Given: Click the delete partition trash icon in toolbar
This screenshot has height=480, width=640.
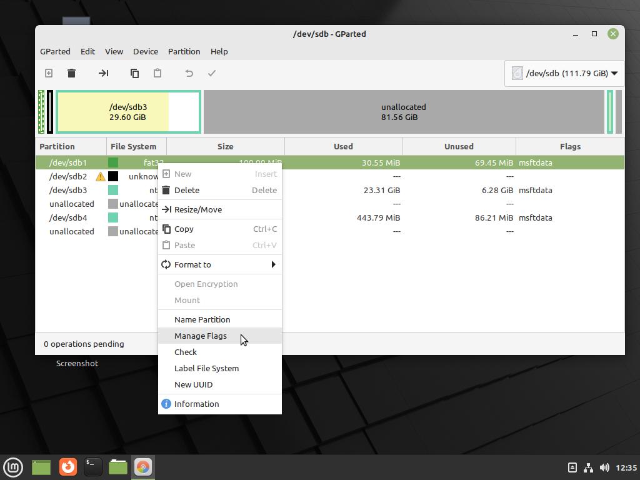Looking at the screenshot, I should pos(72,73).
